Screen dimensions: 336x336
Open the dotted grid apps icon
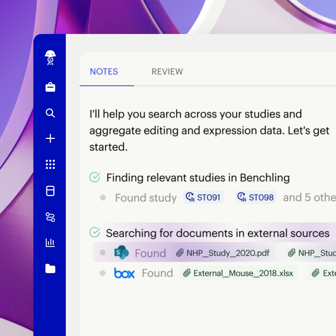pyautogui.click(x=50, y=164)
